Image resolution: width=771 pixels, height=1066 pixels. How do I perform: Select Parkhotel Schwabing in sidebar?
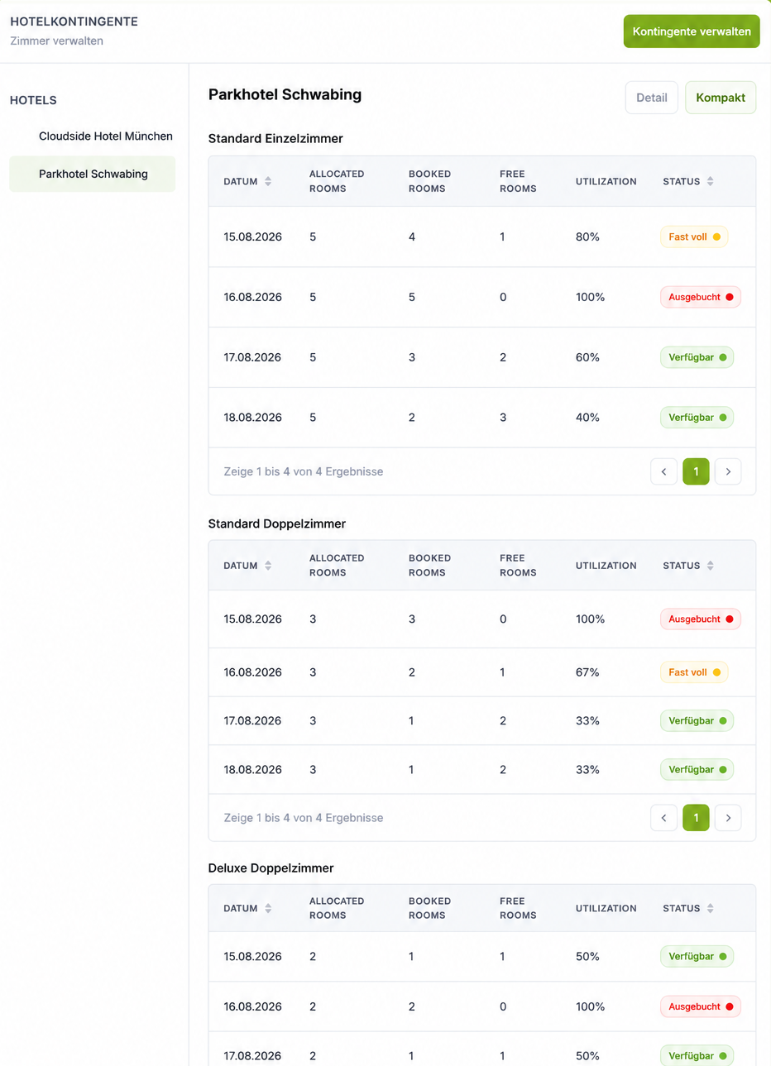[x=93, y=174]
